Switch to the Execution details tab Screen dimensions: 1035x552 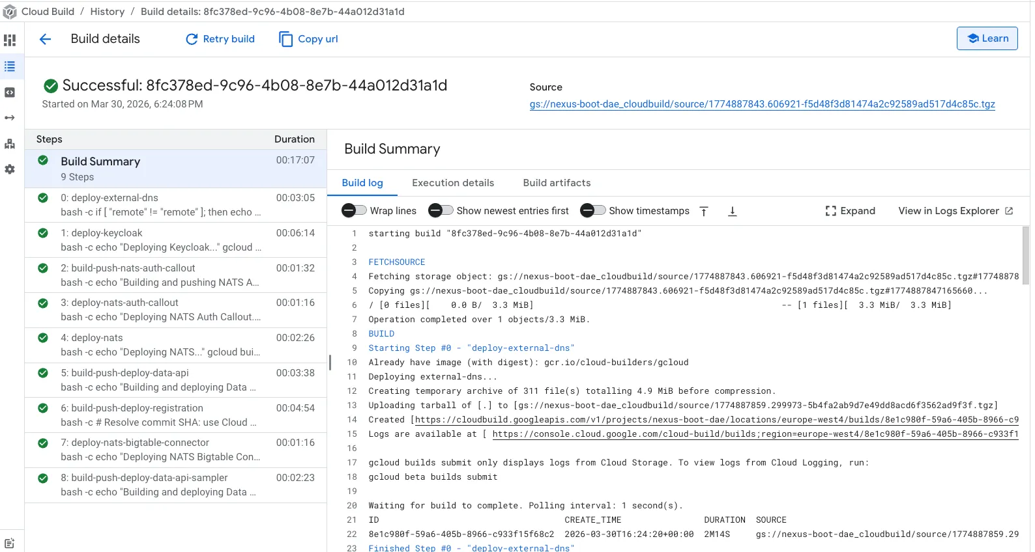(453, 183)
